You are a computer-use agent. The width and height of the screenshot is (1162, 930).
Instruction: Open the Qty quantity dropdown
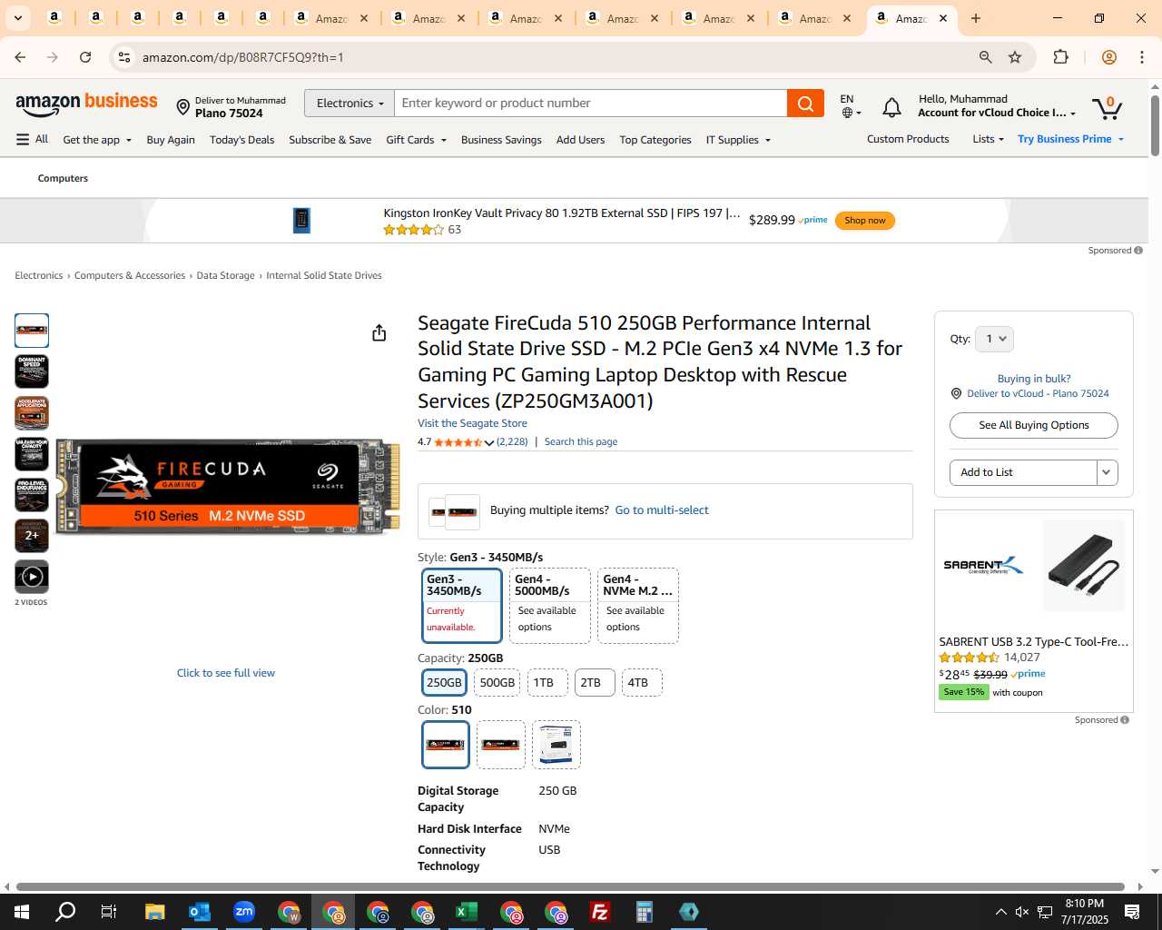point(994,339)
